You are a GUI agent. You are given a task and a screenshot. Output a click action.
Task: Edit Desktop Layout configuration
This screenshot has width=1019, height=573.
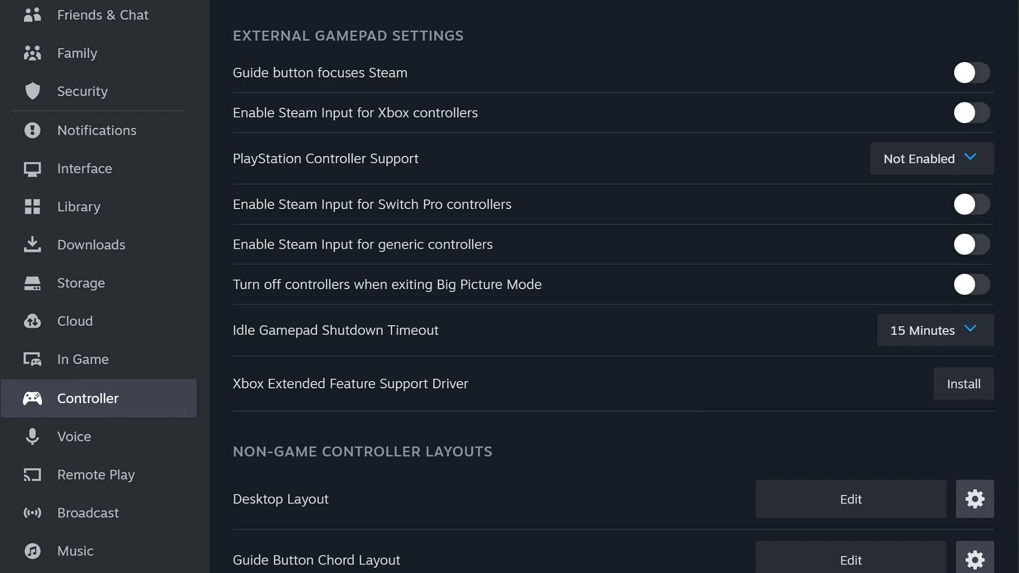point(850,499)
